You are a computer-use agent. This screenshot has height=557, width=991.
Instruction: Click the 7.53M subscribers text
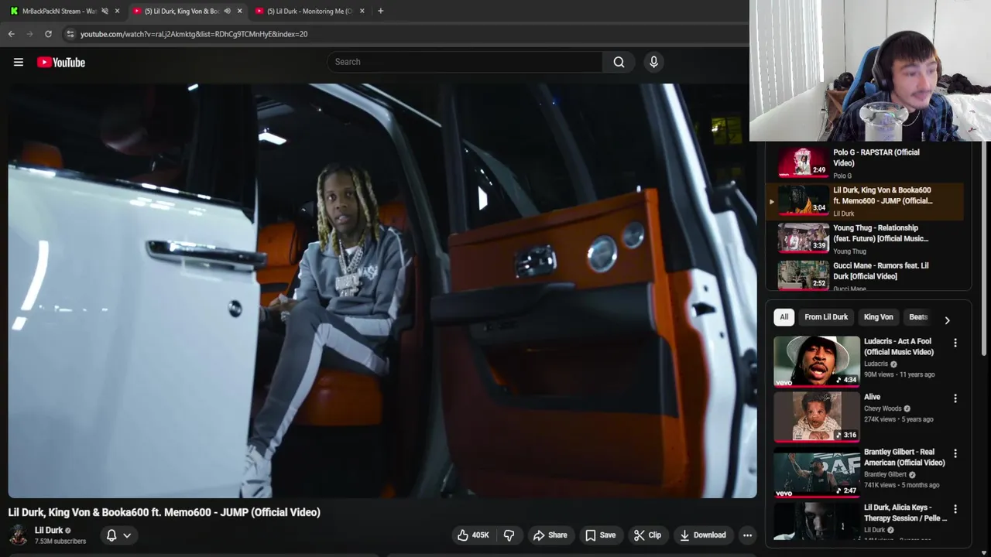(60, 542)
